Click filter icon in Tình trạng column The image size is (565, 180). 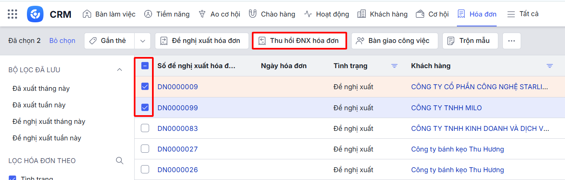coord(394,66)
